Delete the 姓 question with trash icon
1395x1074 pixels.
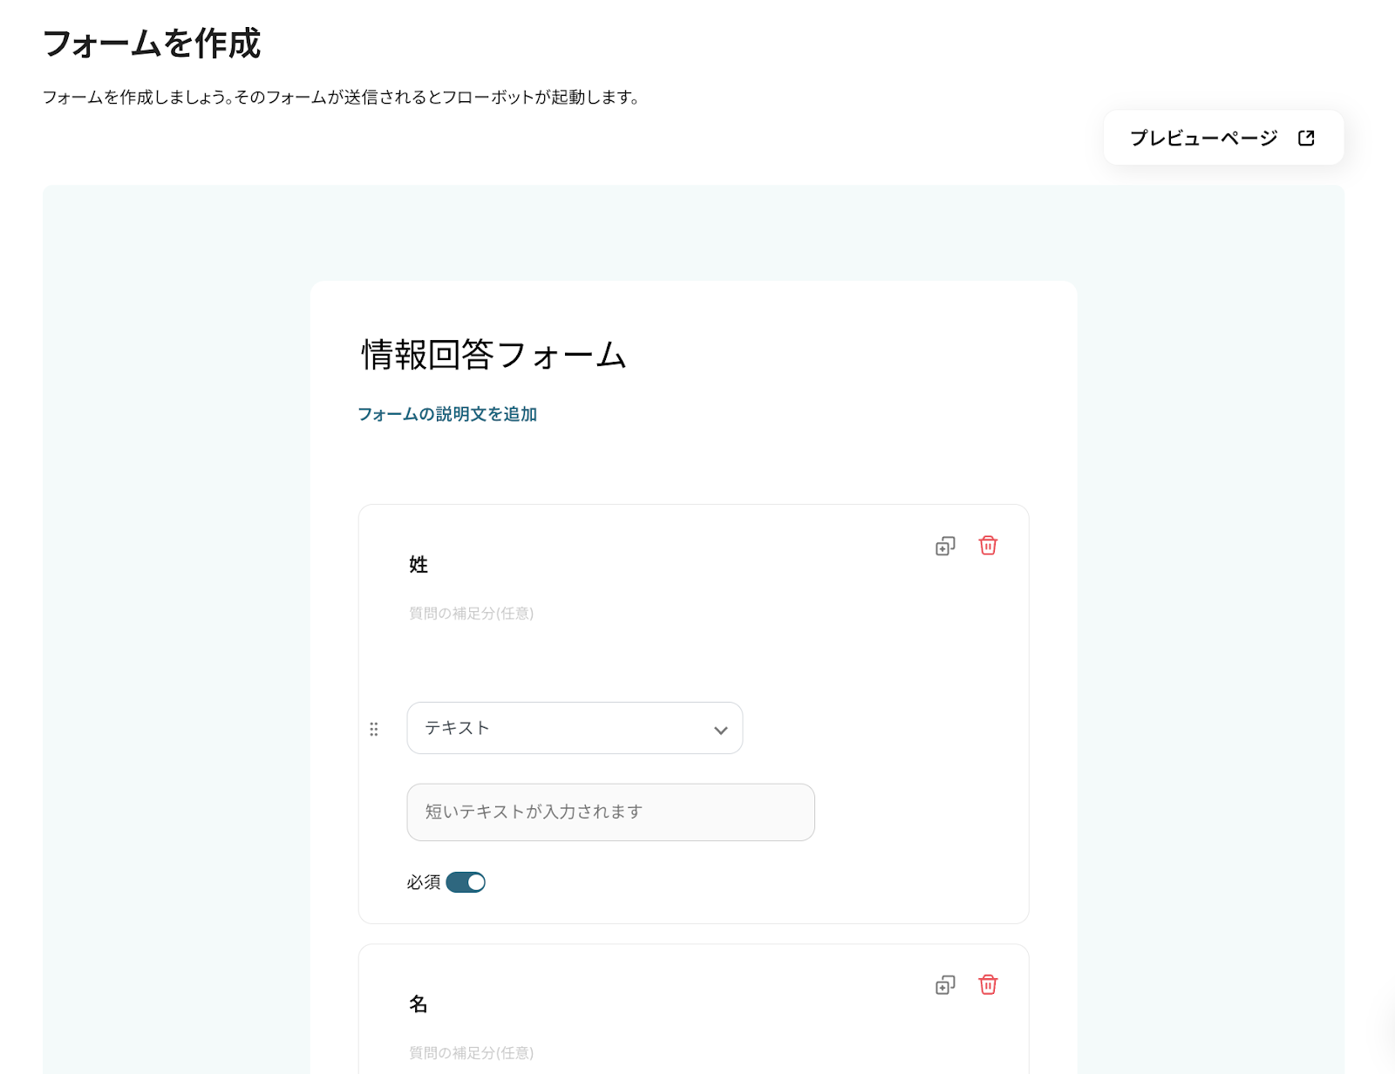(988, 546)
